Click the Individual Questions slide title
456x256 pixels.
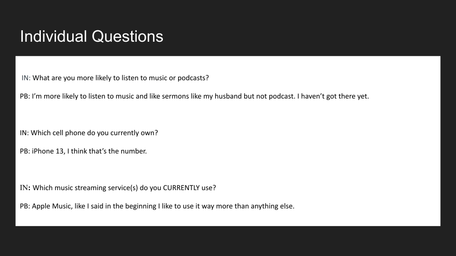point(92,36)
